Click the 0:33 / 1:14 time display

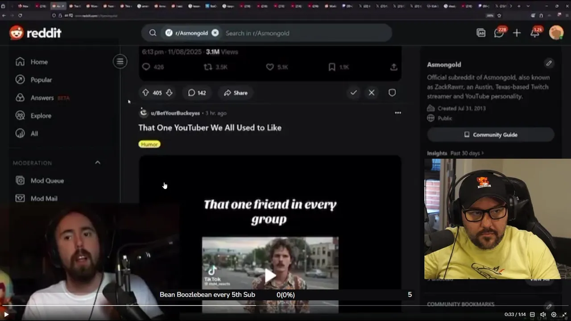[515, 314]
